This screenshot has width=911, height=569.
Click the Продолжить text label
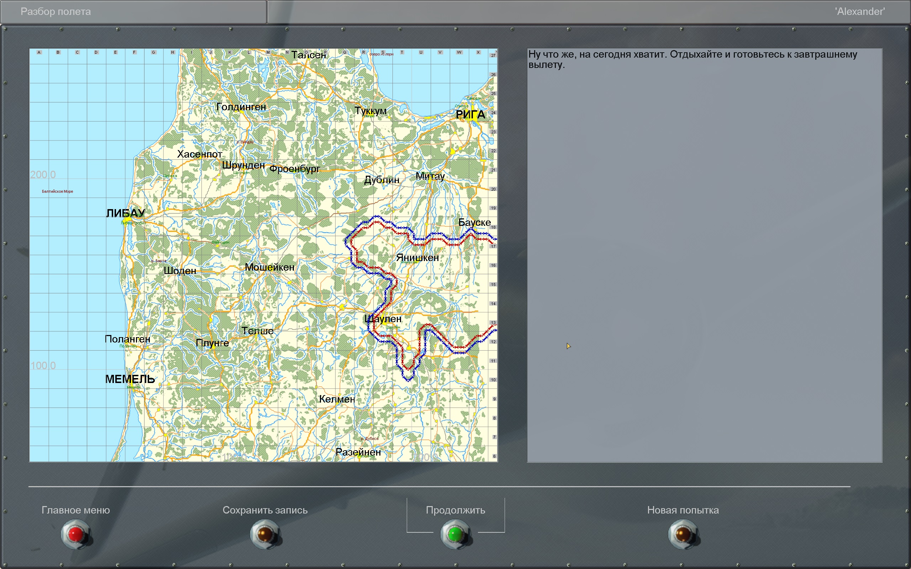455,510
